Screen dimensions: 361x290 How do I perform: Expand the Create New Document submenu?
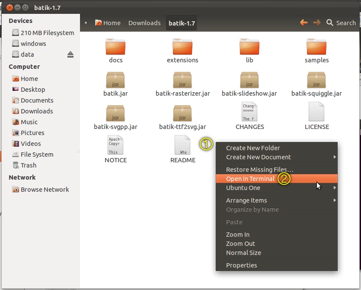pos(277,157)
